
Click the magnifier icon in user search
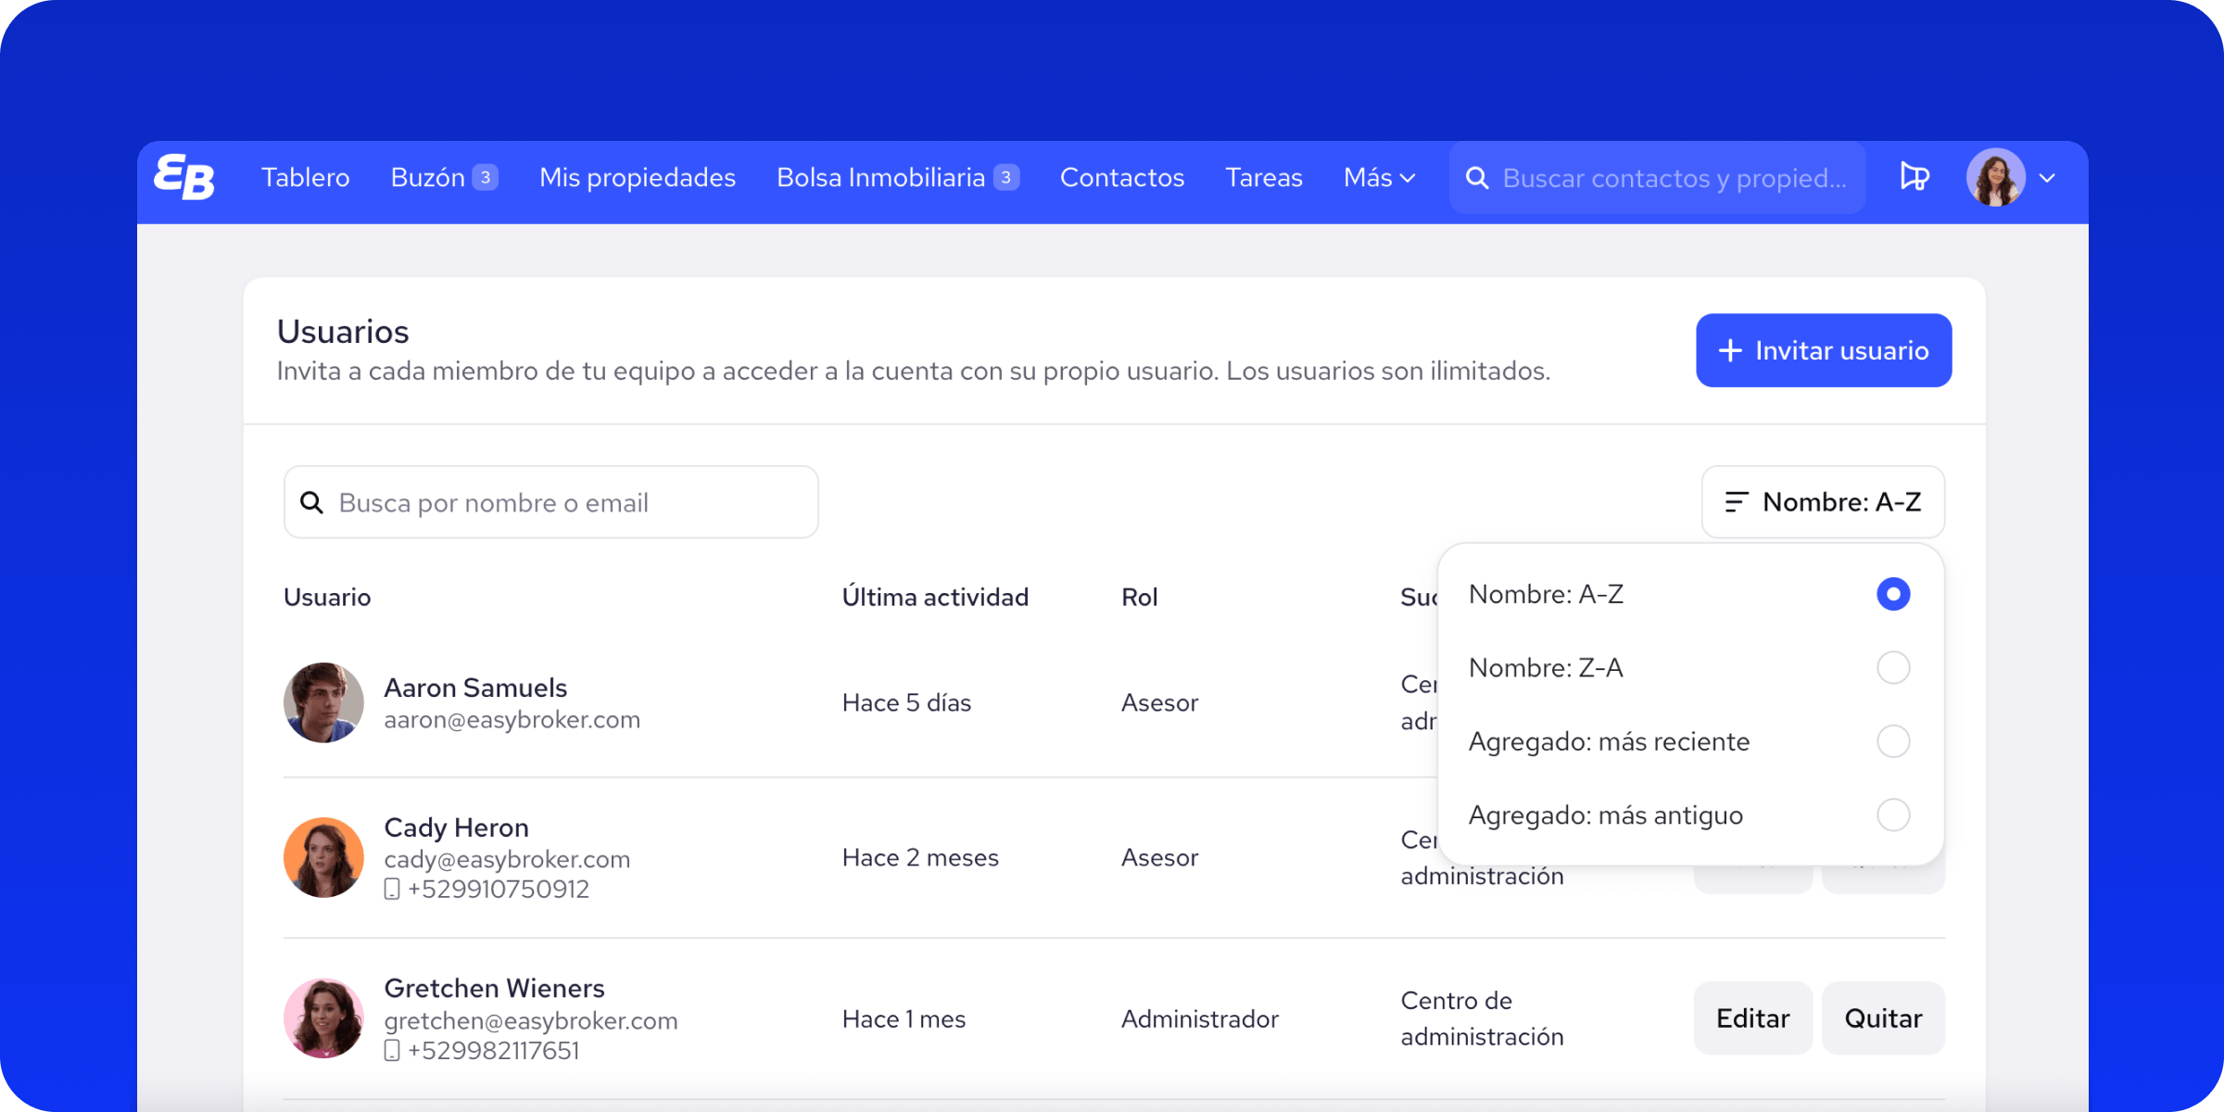312,502
